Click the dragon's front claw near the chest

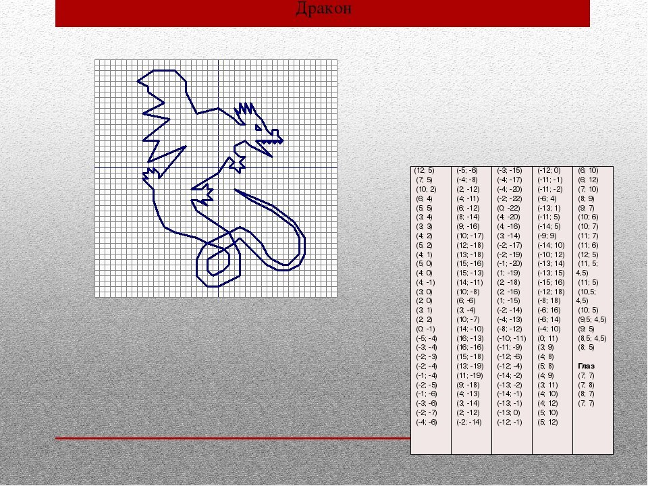pos(236,162)
